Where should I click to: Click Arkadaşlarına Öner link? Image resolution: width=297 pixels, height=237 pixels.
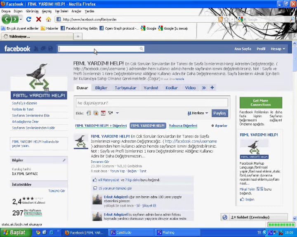pyautogui.click(x=25, y=121)
